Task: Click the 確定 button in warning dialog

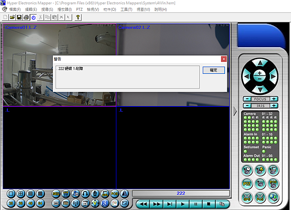Action: click(x=213, y=70)
